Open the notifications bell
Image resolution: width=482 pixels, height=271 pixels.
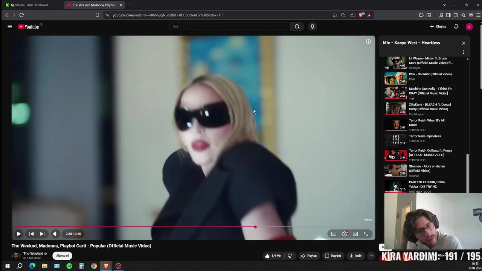point(456,27)
